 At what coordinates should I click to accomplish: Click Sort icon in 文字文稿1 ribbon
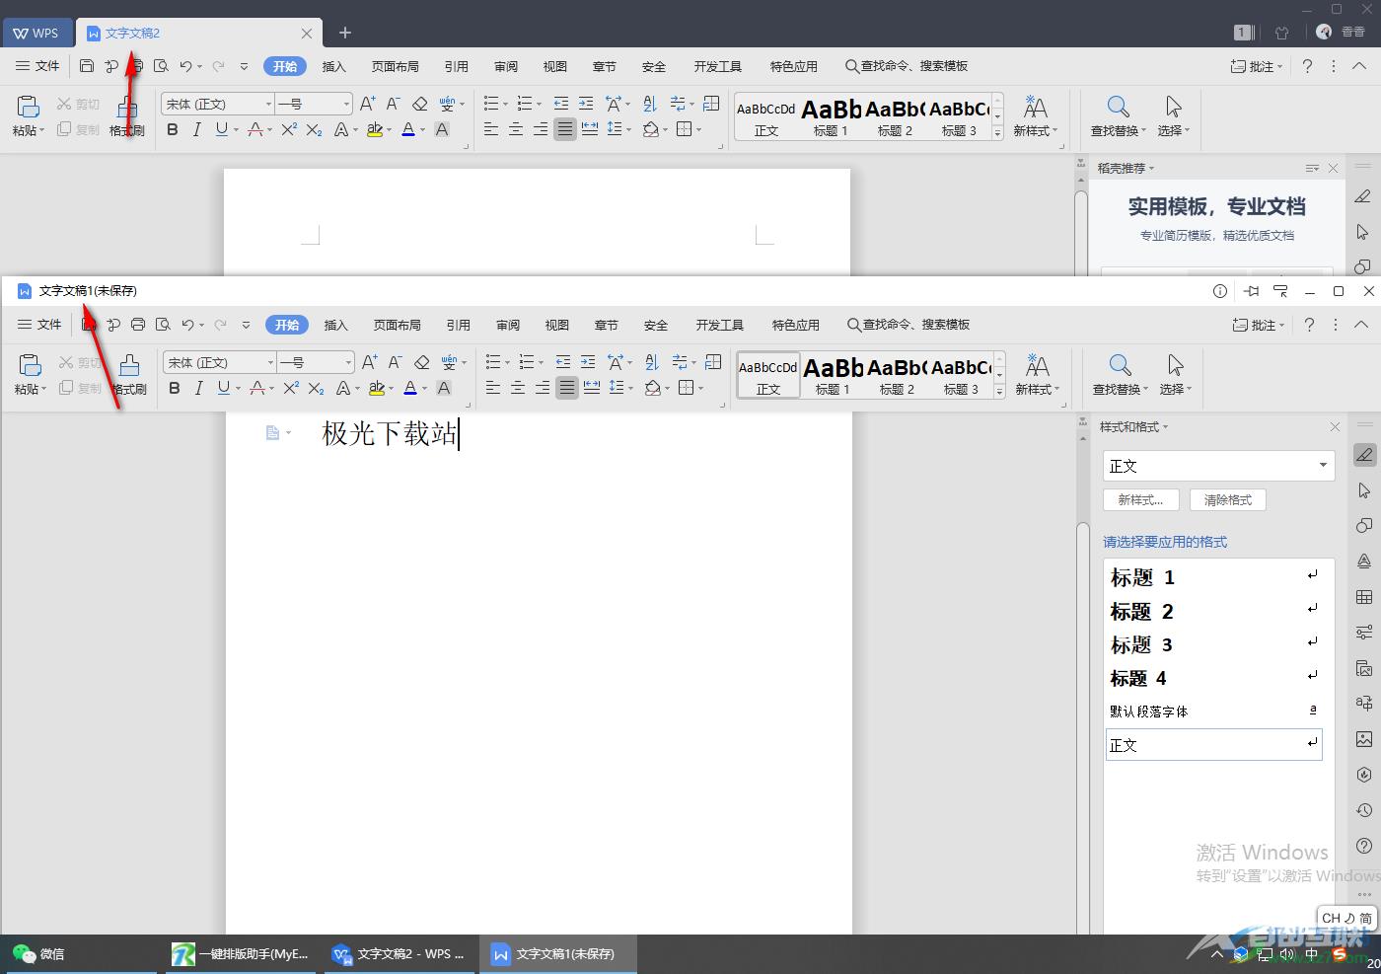[x=652, y=362]
